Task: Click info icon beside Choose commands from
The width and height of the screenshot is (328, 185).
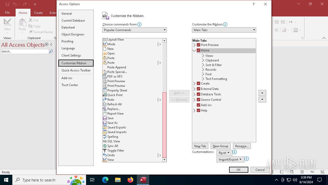Action: click(x=139, y=24)
